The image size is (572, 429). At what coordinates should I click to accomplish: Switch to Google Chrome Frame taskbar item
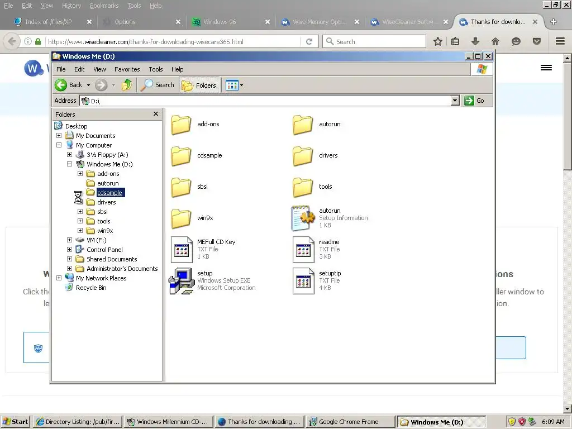[x=351, y=422]
